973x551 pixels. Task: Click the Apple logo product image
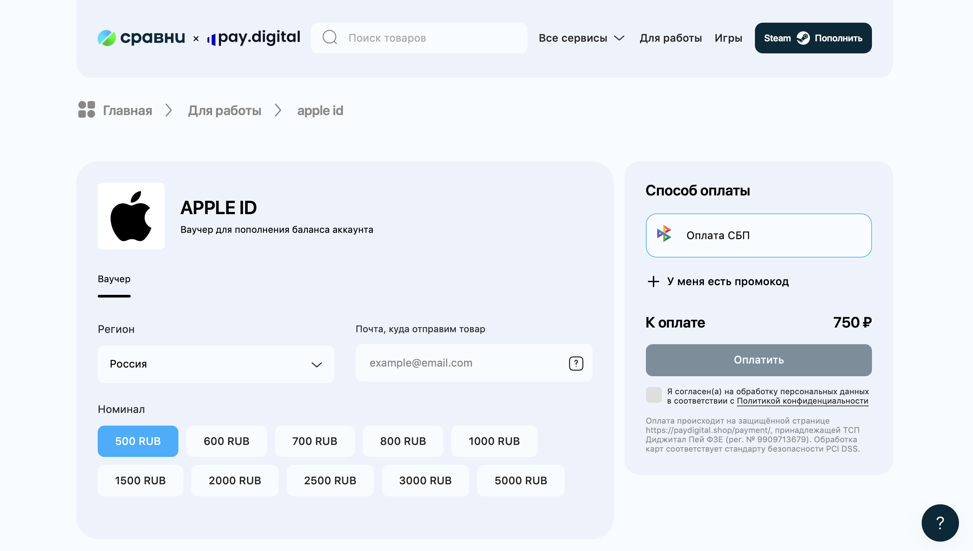tap(131, 216)
